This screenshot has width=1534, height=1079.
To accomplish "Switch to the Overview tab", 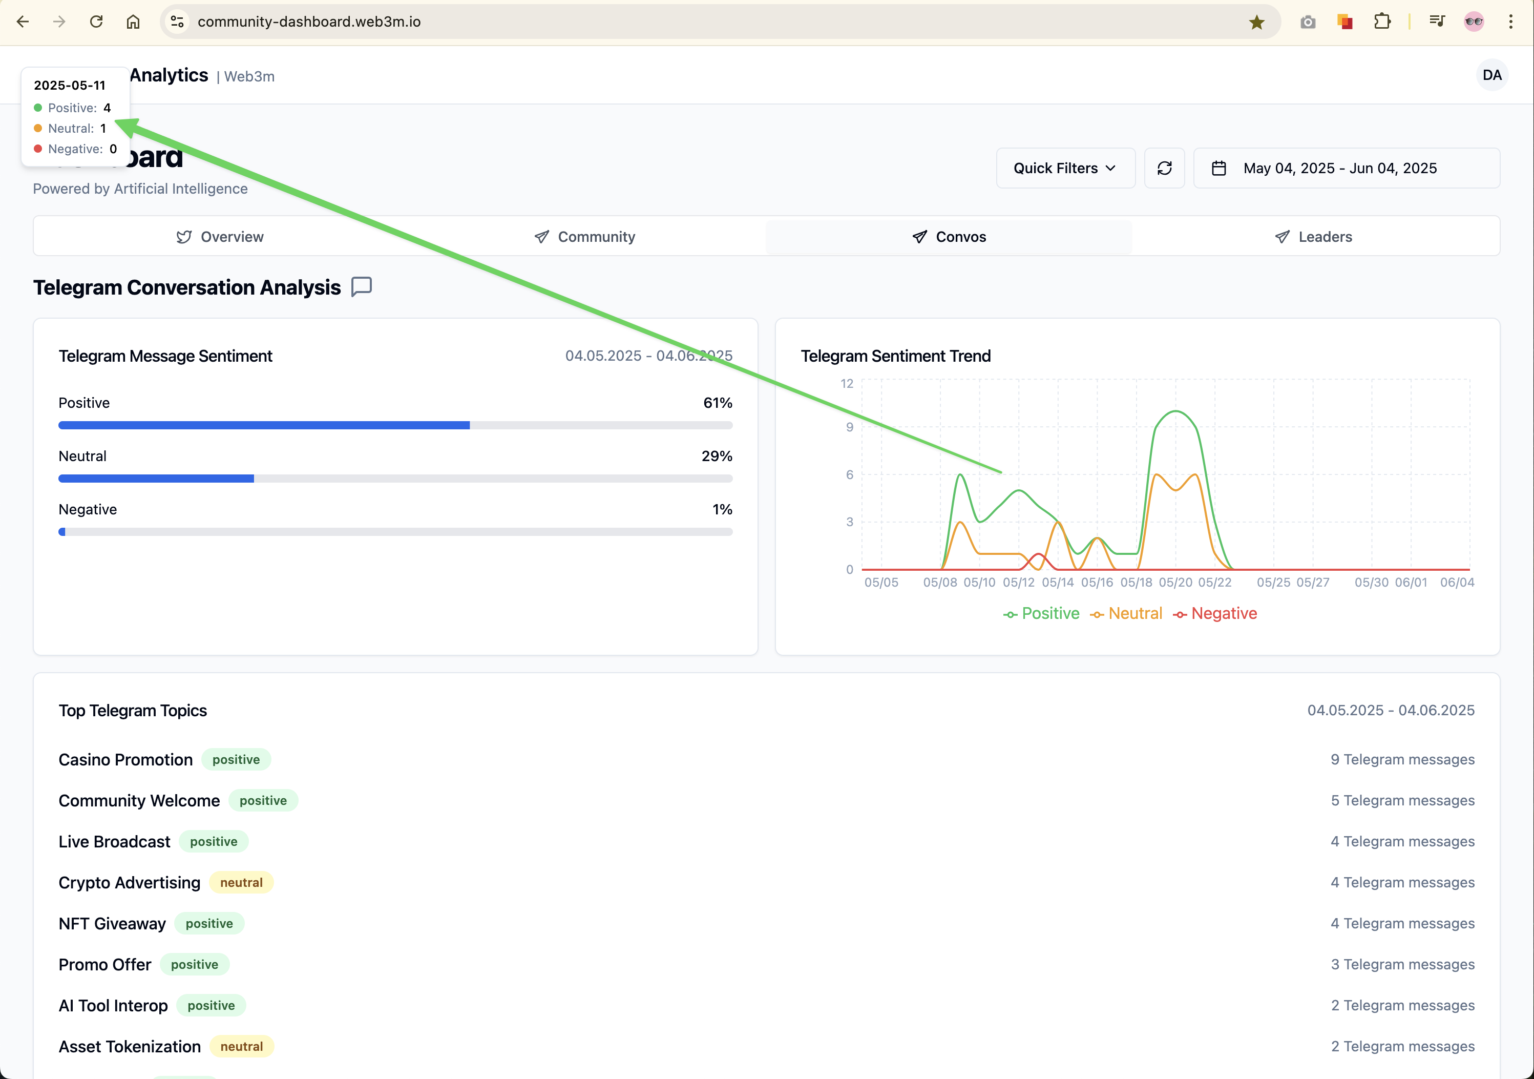I will click(x=220, y=237).
